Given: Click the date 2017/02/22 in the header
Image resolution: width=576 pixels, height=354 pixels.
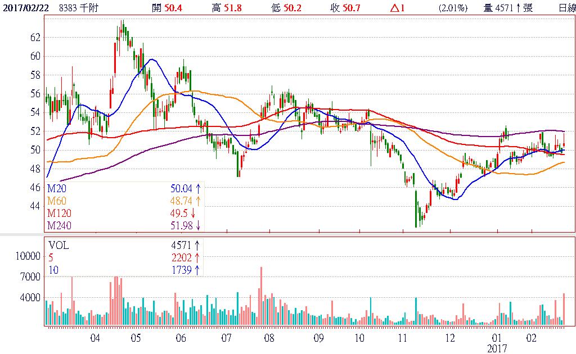Looking at the screenshot, I should (25, 7).
